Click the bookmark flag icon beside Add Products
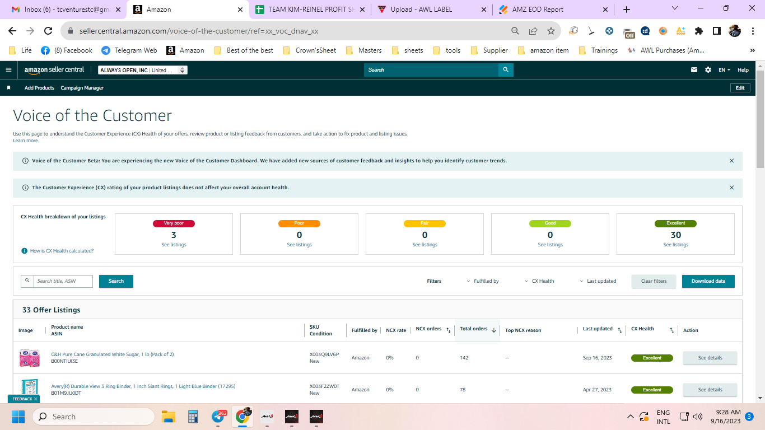The image size is (765, 430). coord(8,88)
